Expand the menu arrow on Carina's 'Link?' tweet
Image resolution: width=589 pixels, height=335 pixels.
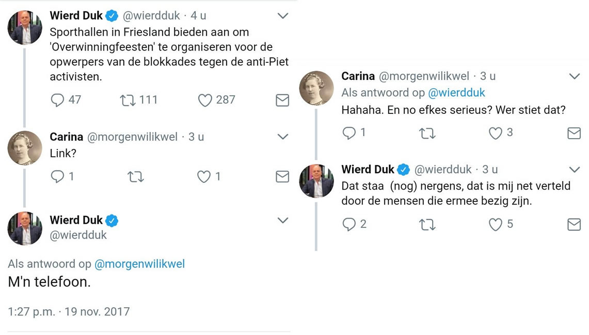[282, 137]
